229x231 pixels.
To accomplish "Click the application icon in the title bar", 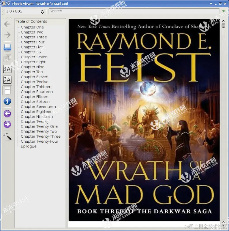I will click(4, 3).
